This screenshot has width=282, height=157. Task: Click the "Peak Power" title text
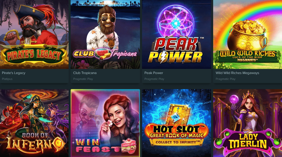(x=153, y=73)
